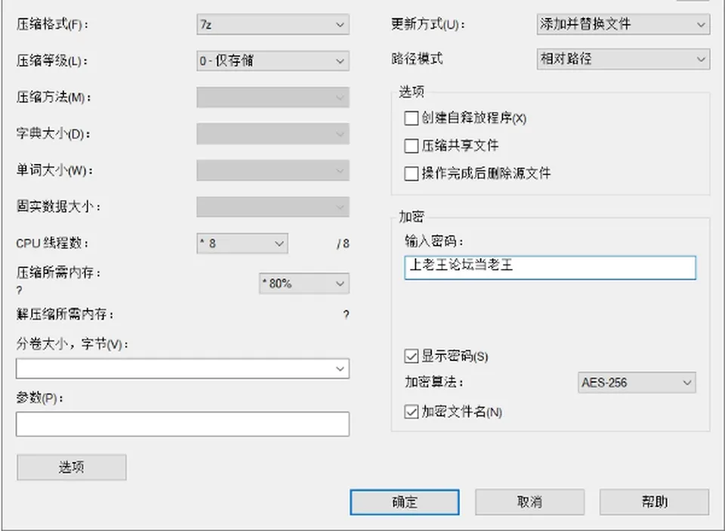Click the 压缩格式(F) label
Image resolution: width=725 pixels, height=531 pixels.
52,24
